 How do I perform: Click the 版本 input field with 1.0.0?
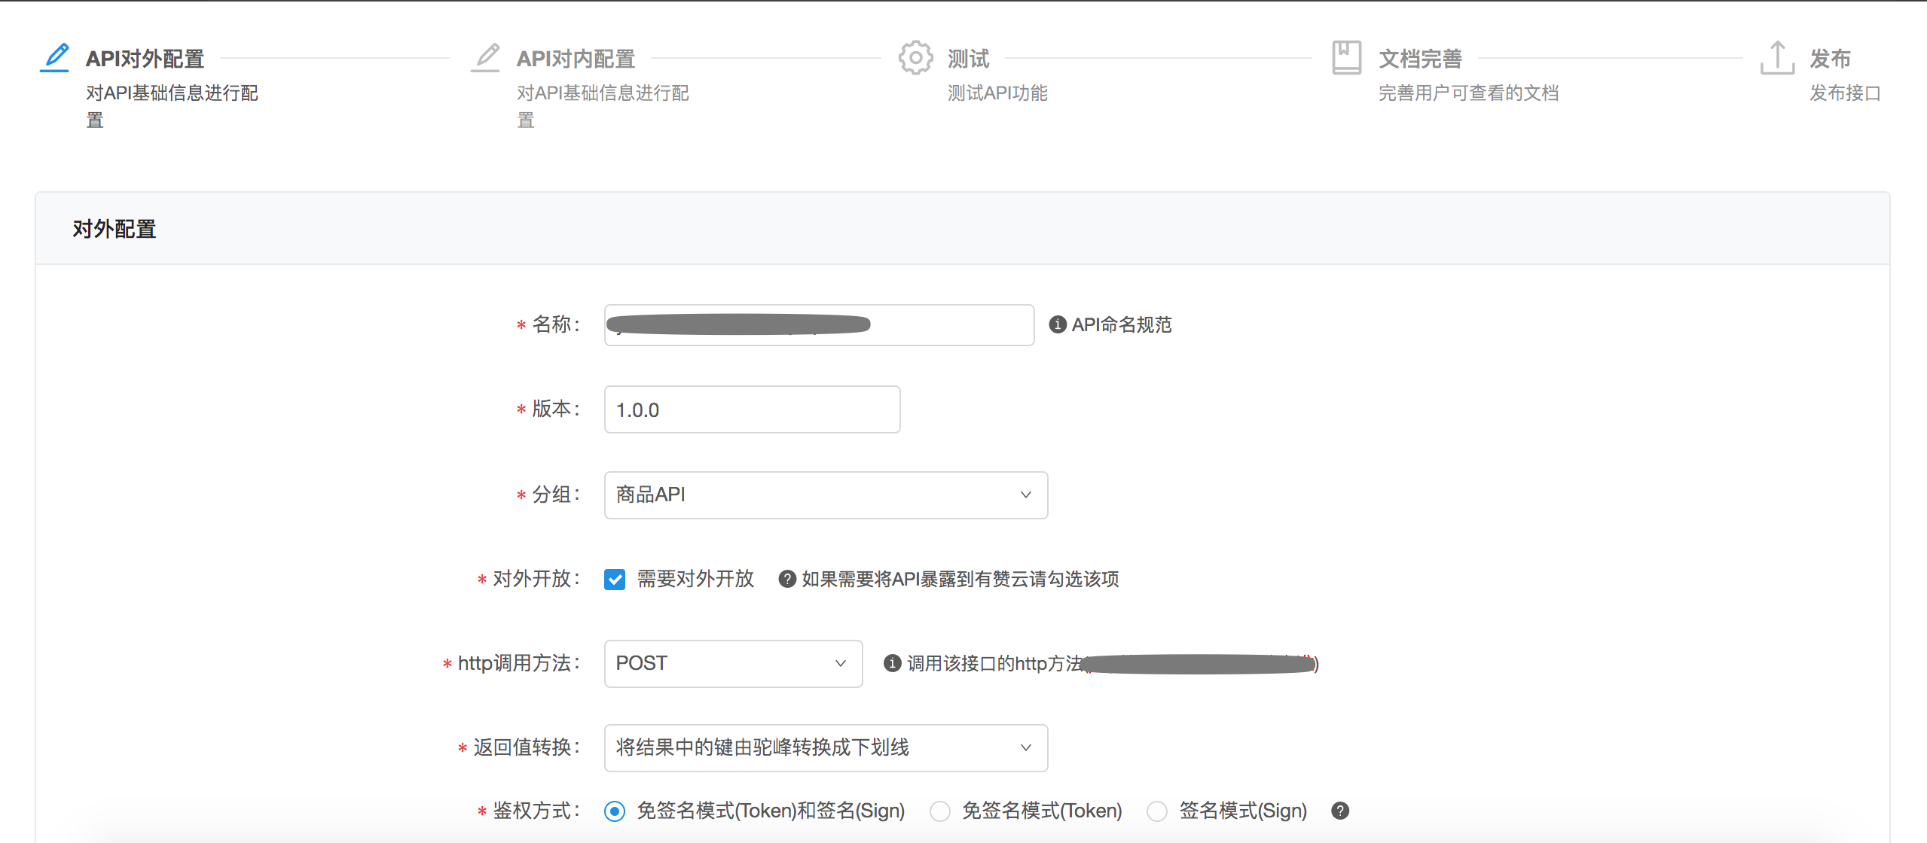click(752, 409)
